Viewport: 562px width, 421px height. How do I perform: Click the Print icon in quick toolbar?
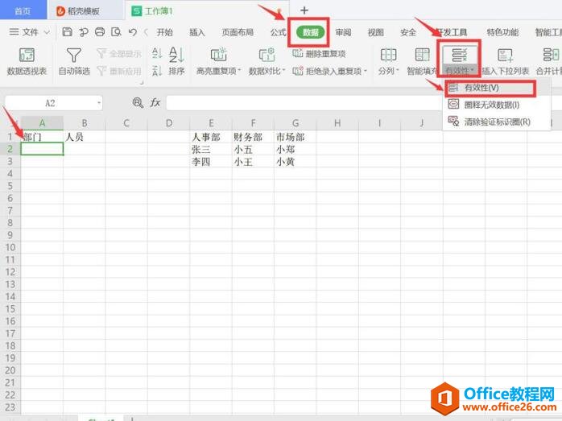point(100,32)
